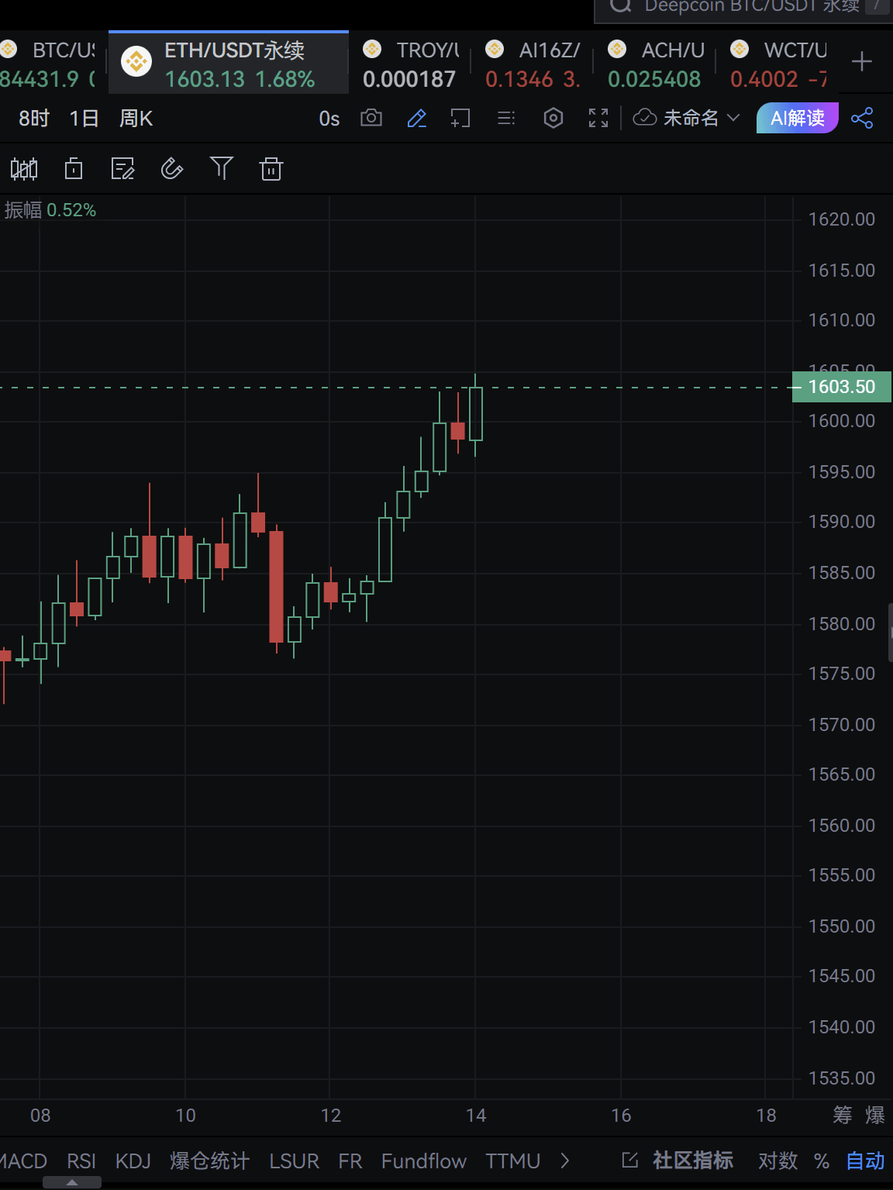Open chart settings hexagon icon
Screen dimensions: 893x1190
[553, 118]
